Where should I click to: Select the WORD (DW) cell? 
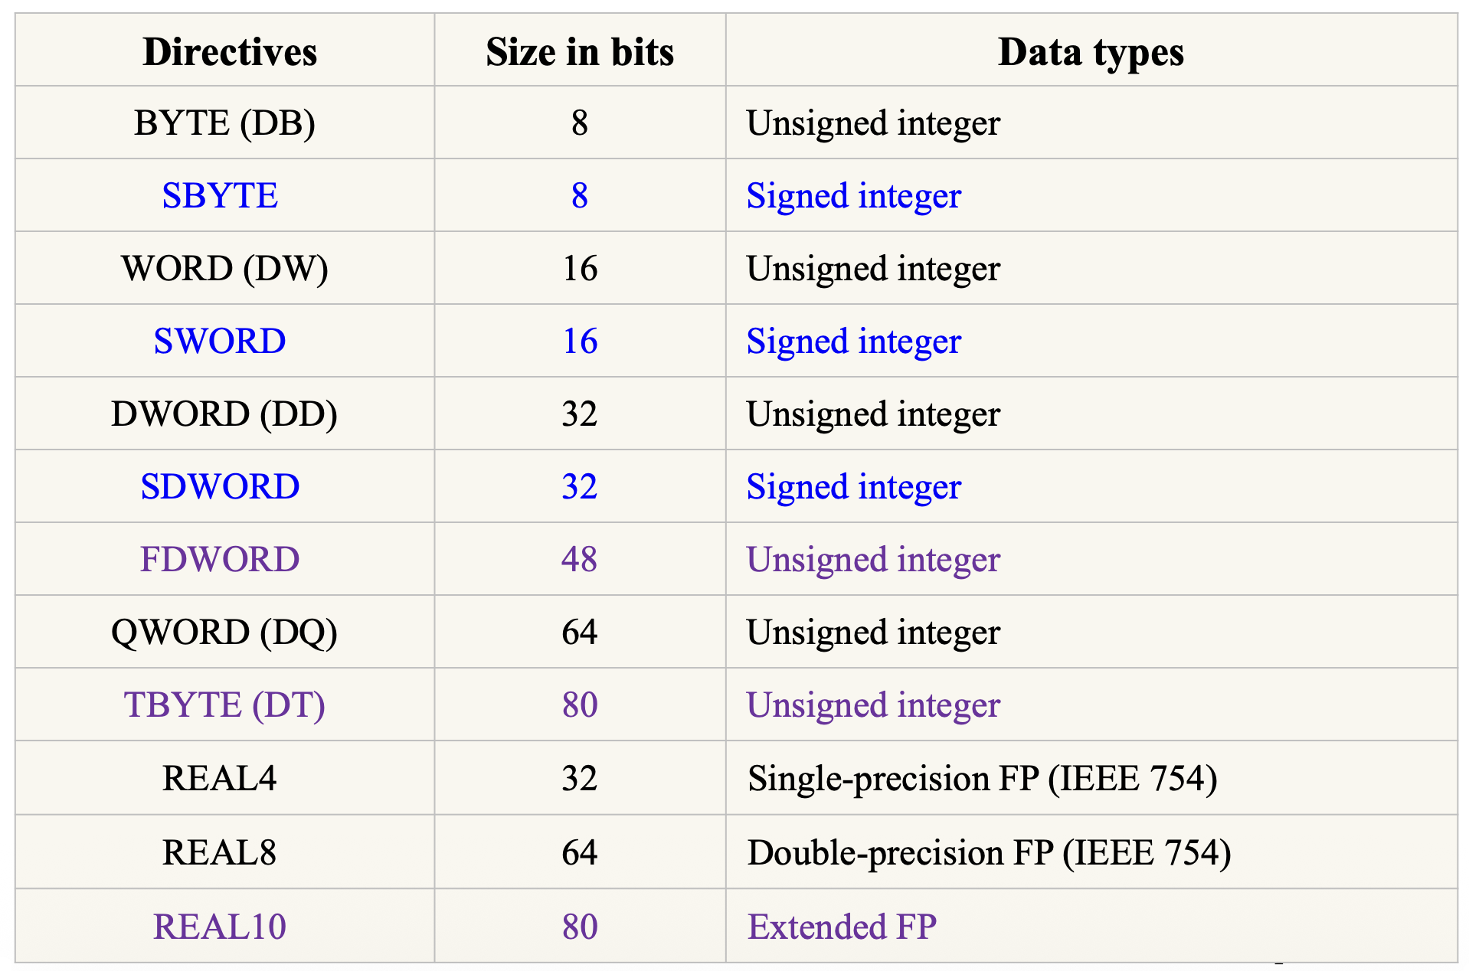(224, 268)
